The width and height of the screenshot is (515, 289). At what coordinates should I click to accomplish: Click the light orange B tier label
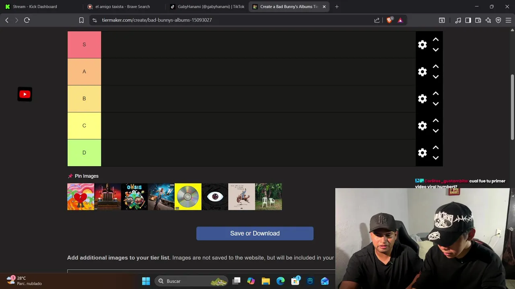(84, 98)
